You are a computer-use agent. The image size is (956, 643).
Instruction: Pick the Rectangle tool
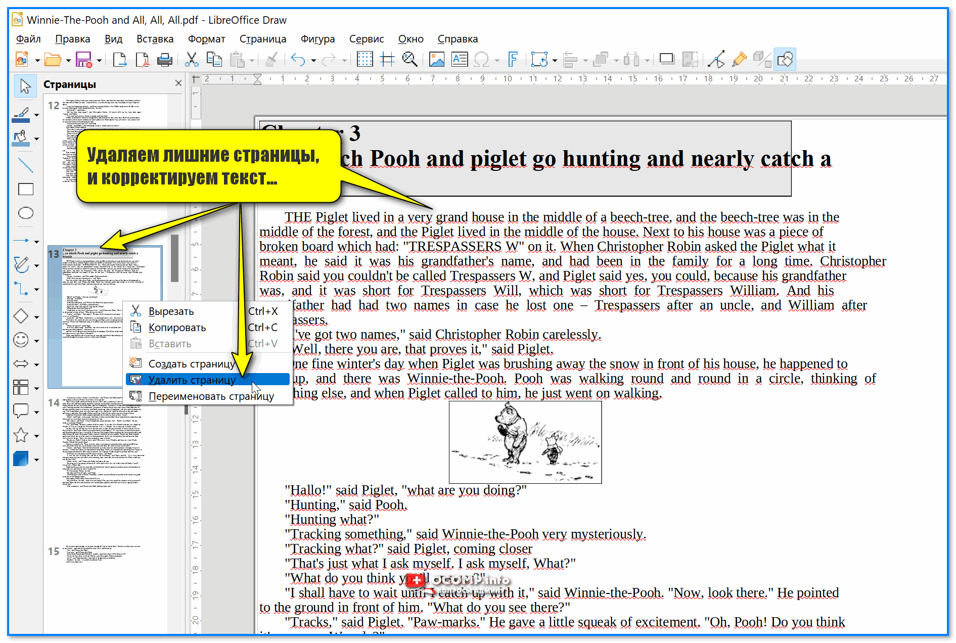pyautogui.click(x=25, y=189)
